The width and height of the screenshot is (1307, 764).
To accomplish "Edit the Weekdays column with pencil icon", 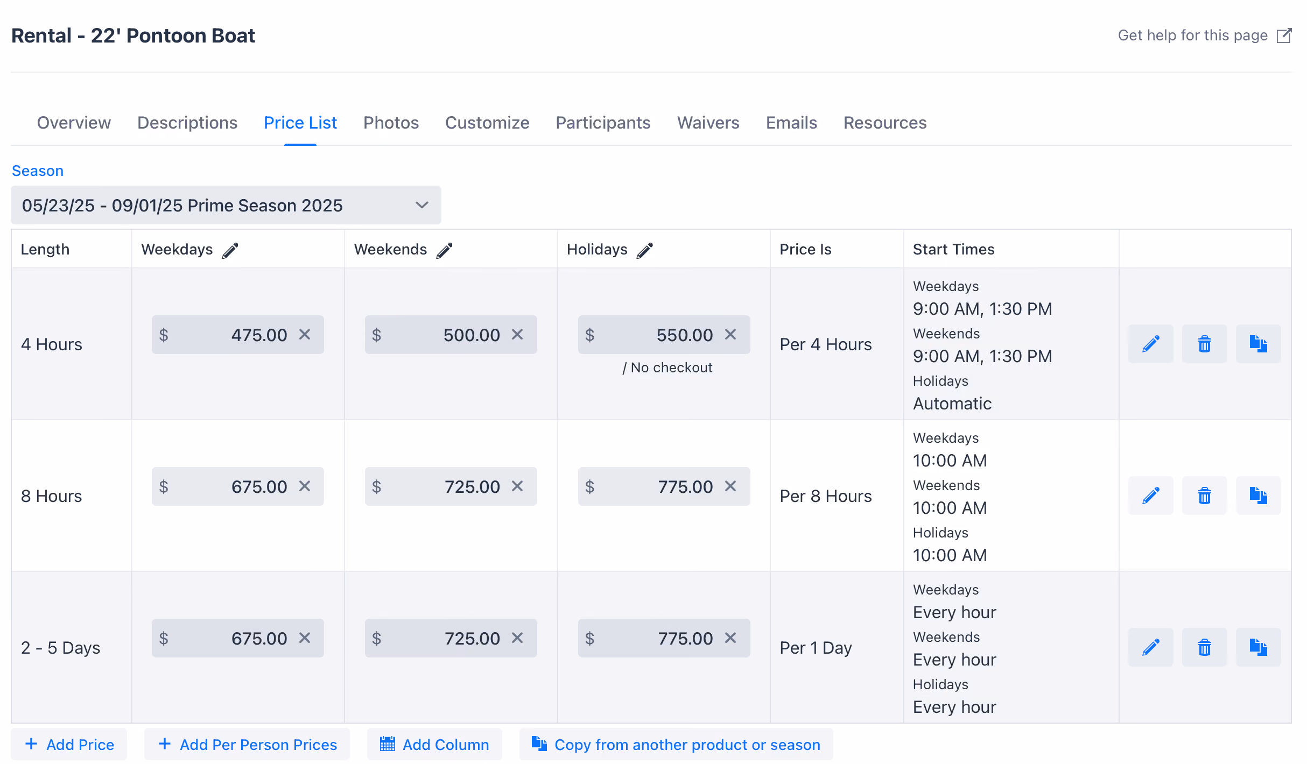I will [x=230, y=250].
